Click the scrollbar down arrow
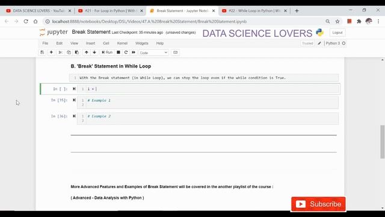 click(383, 208)
